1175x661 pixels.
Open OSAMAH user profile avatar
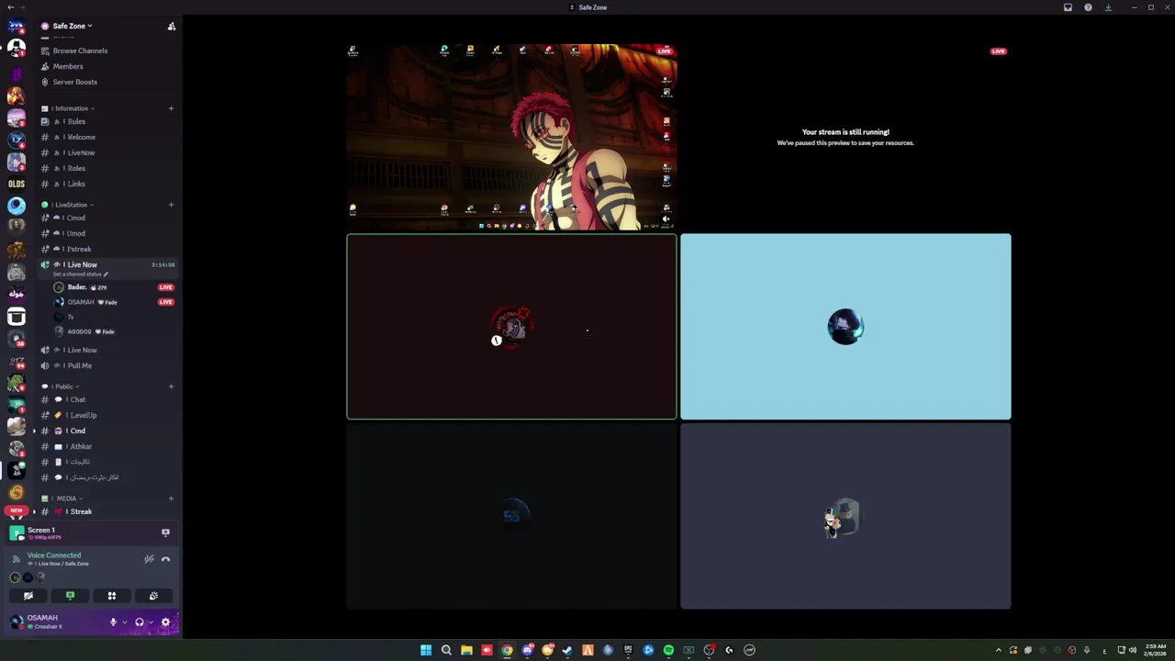[17, 622]
